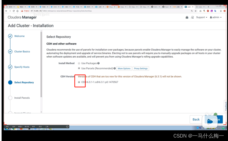
Task: Open the browser home page icon
Action: point(17,11)
